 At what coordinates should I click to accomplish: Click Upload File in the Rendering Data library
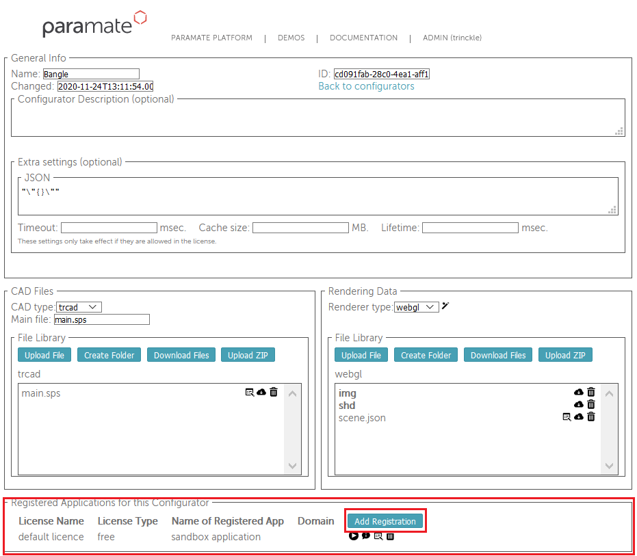[x=361, y=355]
